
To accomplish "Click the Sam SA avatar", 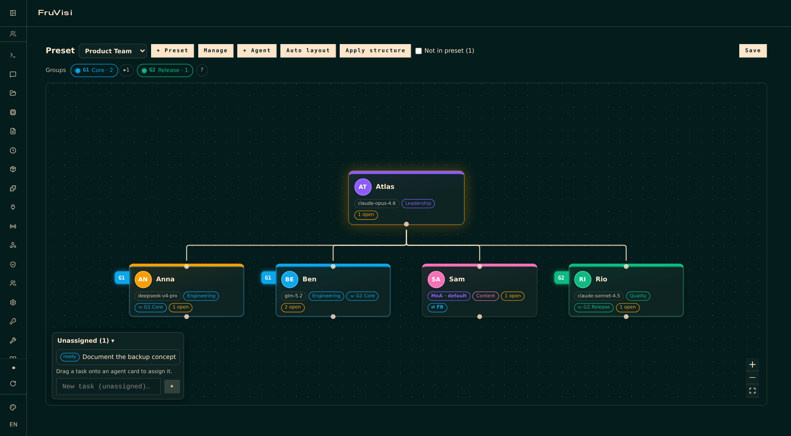I will (x=436, y=279).
